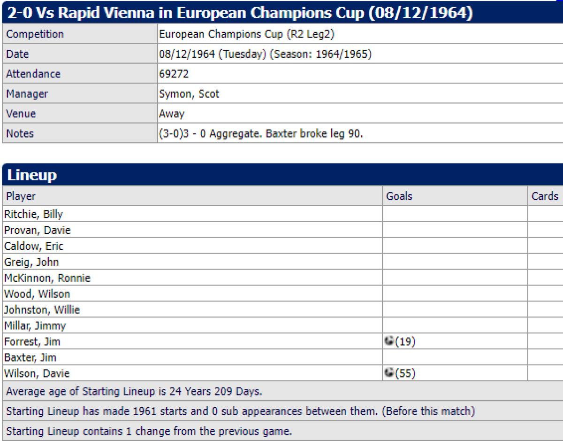
Task: Select Johnston, Willie in lineup
Action: point(42,310)
